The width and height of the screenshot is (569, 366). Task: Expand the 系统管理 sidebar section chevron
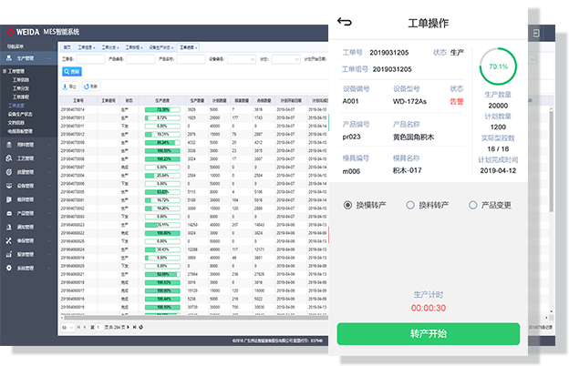(49, 269)
